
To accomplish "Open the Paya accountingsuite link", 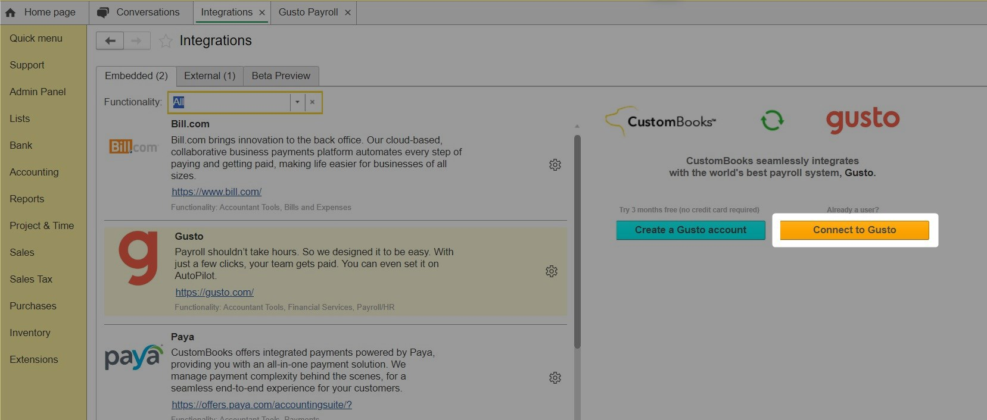I will (x=261, y=405).
